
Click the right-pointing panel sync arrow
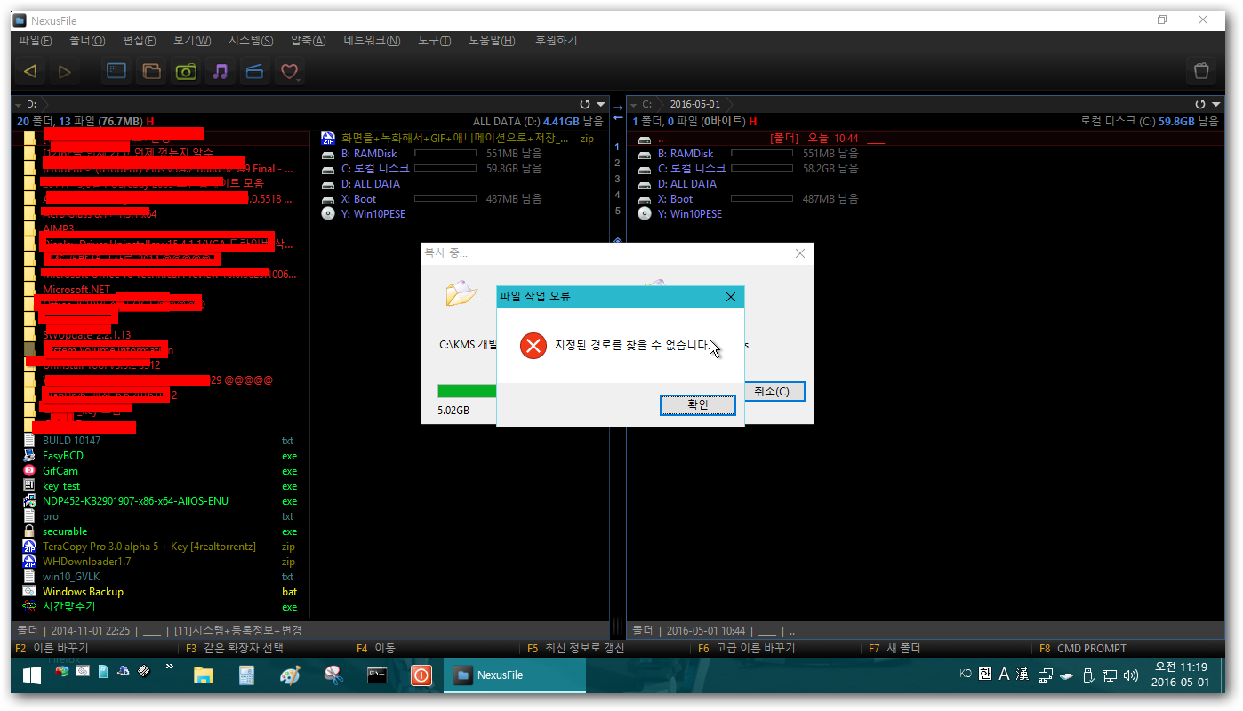618,108
